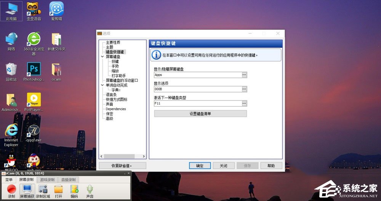Image resolution: width=381 pixels, height=201 pixels.
Task: Select 按键 under 屏幕键盘
Action: [x=115, y=61]
